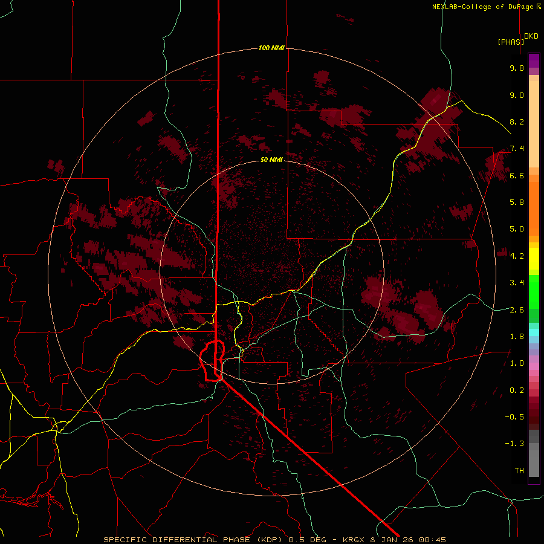This screenshot has width=544, height=544.
Task: Select the 50 NMI range ring label
Action: click(x=271, y=160)
